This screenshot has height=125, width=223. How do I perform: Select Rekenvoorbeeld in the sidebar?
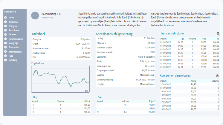pyautogui.click(x=16, y=39)
